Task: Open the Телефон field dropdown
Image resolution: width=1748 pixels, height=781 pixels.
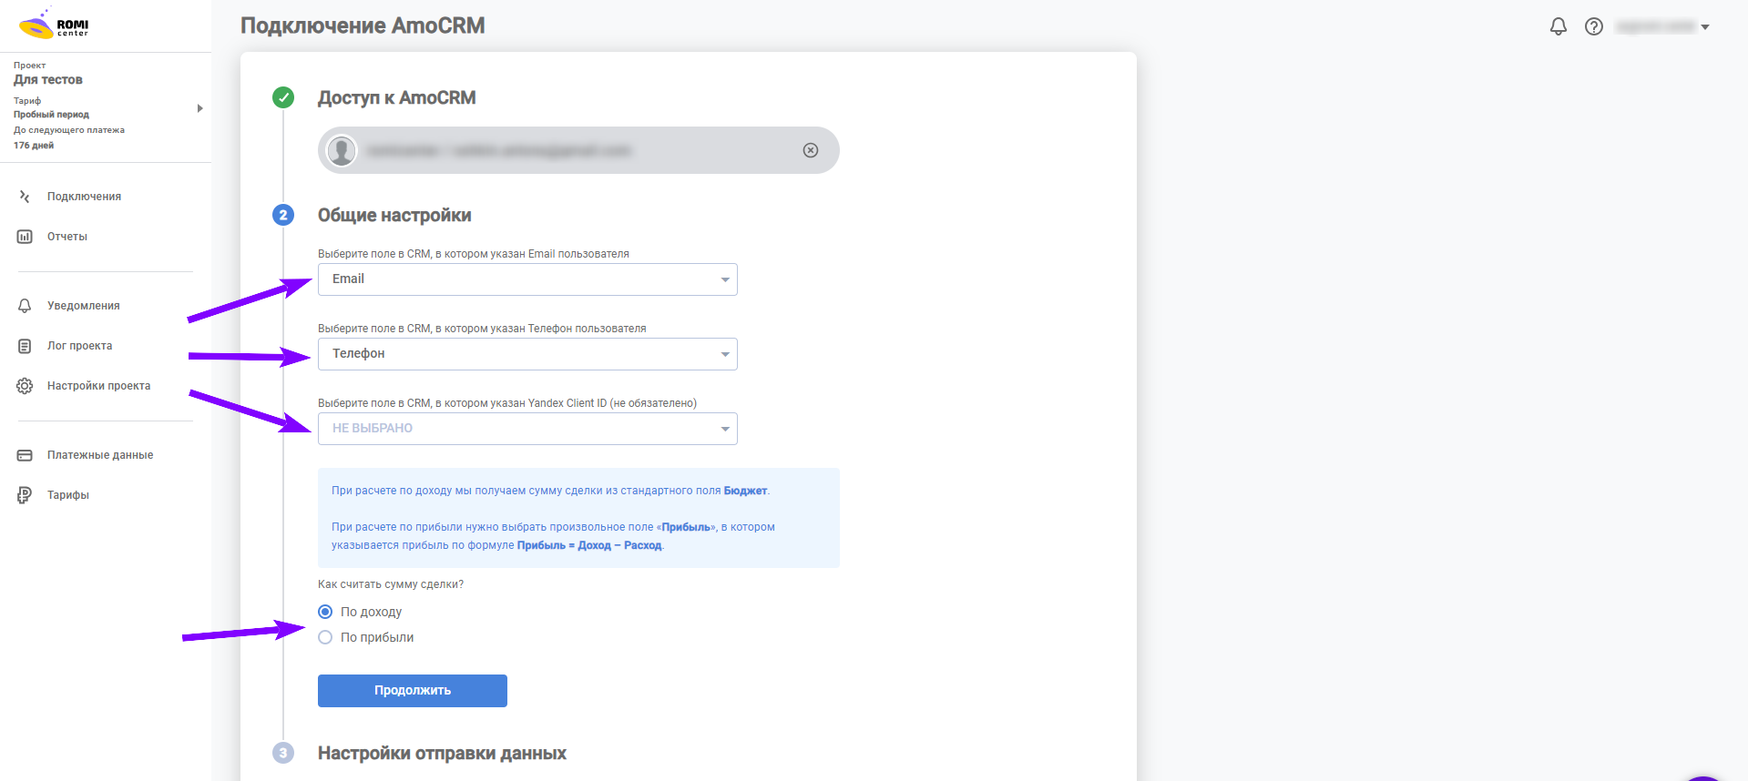Action: [527, 354]
